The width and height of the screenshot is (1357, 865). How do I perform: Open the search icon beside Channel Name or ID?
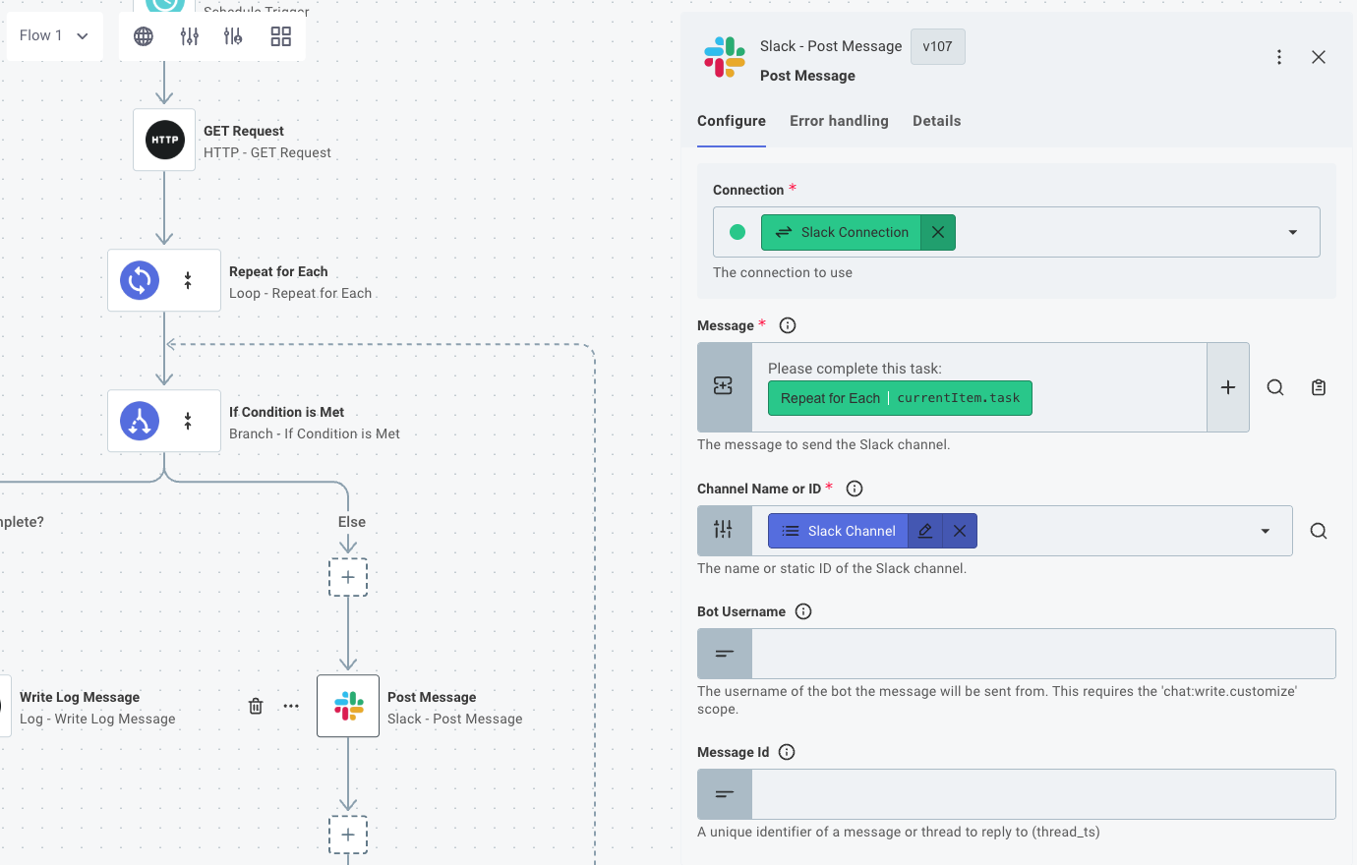click(1318, 530)
